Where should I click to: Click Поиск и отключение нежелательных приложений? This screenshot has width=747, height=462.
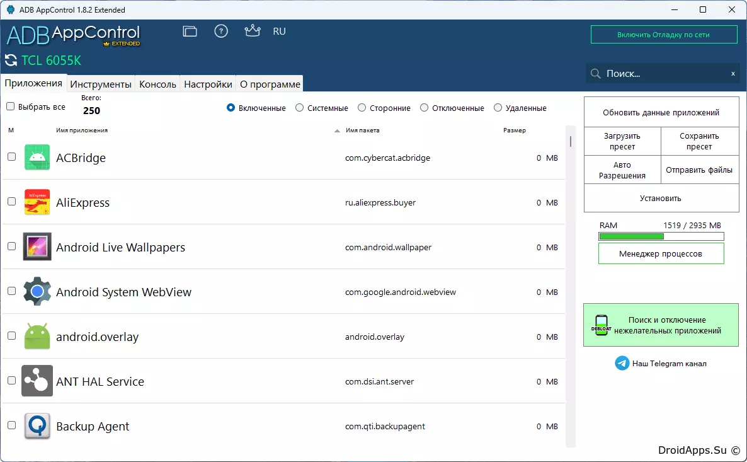coord(661,325)
